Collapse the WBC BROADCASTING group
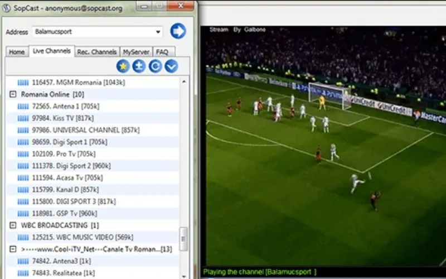 click(13, 225)
